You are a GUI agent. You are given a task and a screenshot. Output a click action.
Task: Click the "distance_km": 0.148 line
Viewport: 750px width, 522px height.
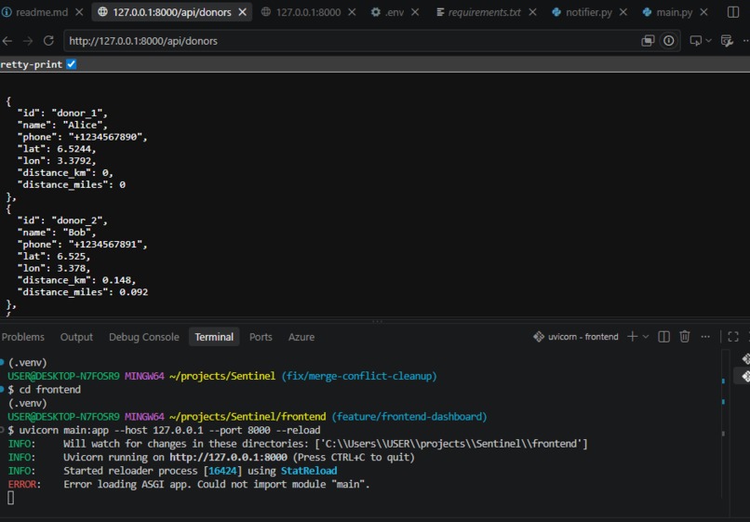[77, 280]
